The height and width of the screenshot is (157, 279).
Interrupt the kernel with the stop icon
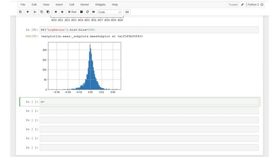click(x=82, y=12)
